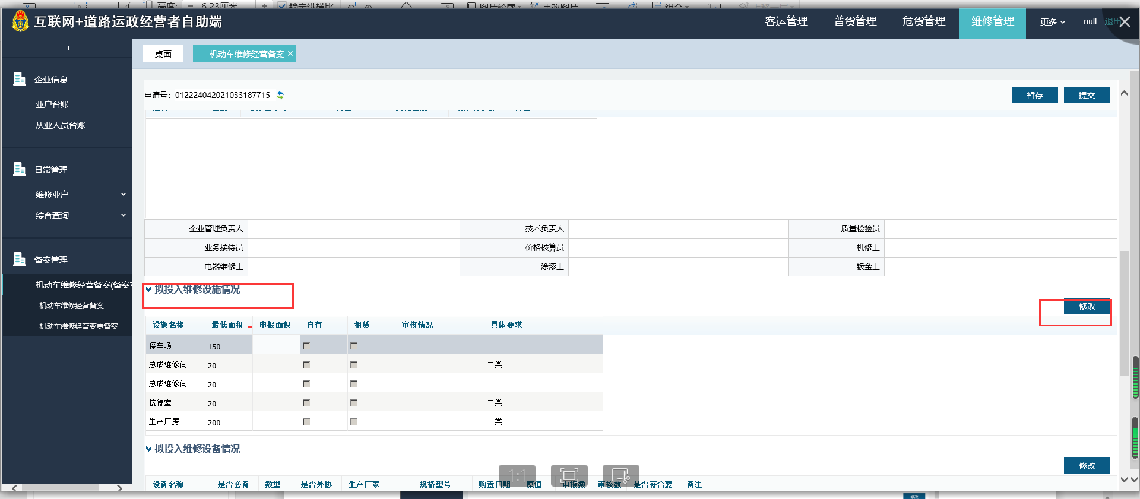Viewport: 1140px width, 499px height.
Task: Click the 备案管理 building icon in the sidebar
Action: point(20,259)
